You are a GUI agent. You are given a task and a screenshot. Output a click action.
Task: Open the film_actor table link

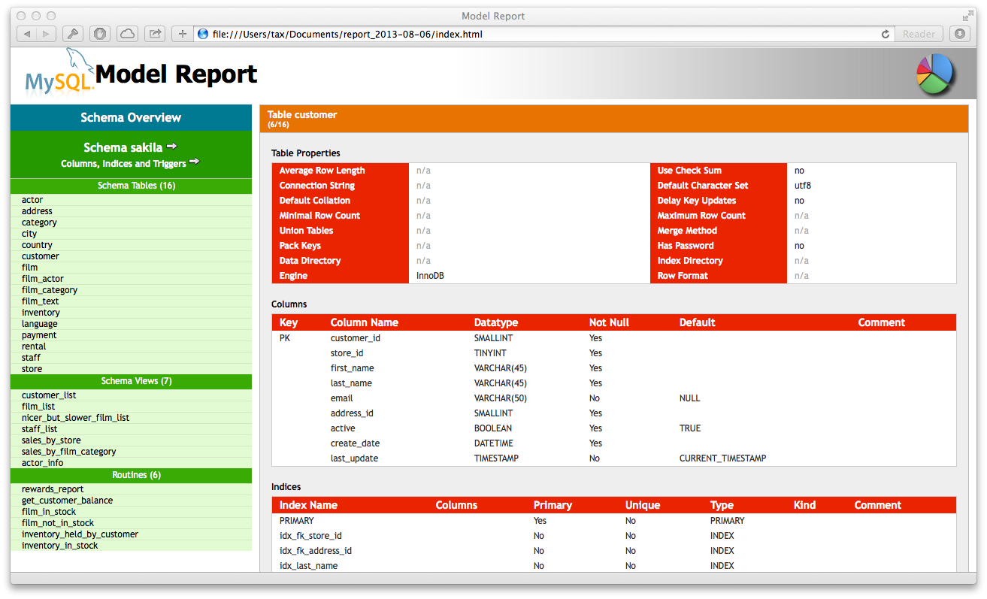[x=43, y=279]
